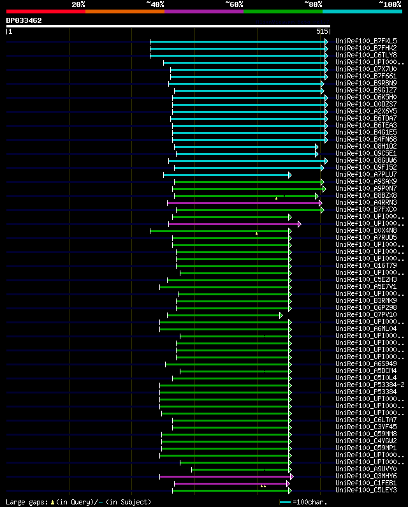This screenshot has width=408, height=507.
Task: Click UniRef100_C5LEY3 entry
Action: point(366,490)
